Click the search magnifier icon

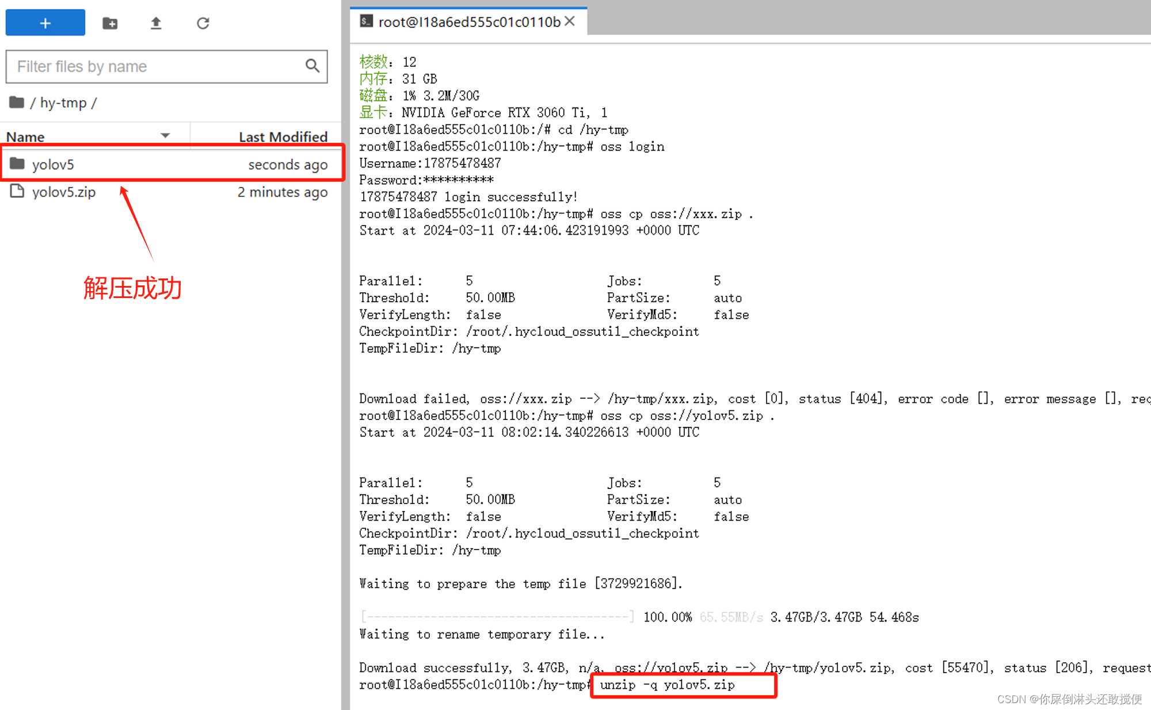point(312,66)
